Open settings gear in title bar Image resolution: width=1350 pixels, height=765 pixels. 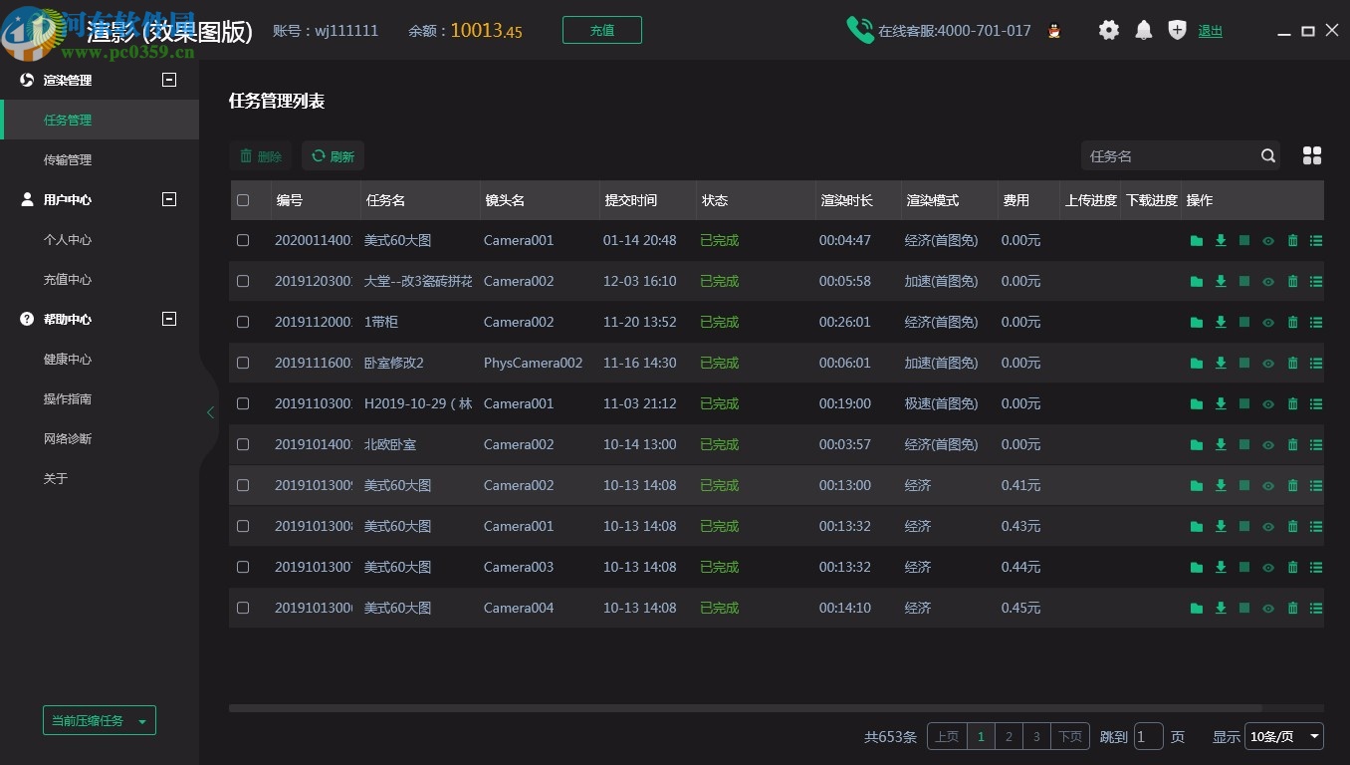(x=1108, y=31)
